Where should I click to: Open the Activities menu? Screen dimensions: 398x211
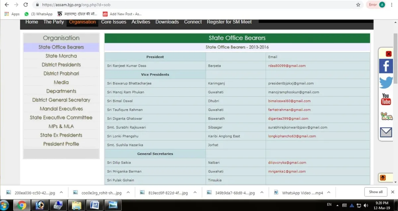[141, 22]
